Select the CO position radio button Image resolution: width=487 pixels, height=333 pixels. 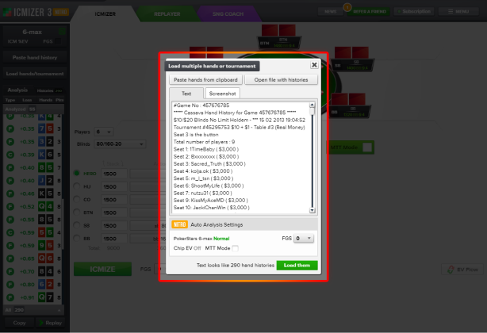coord(77,199)
